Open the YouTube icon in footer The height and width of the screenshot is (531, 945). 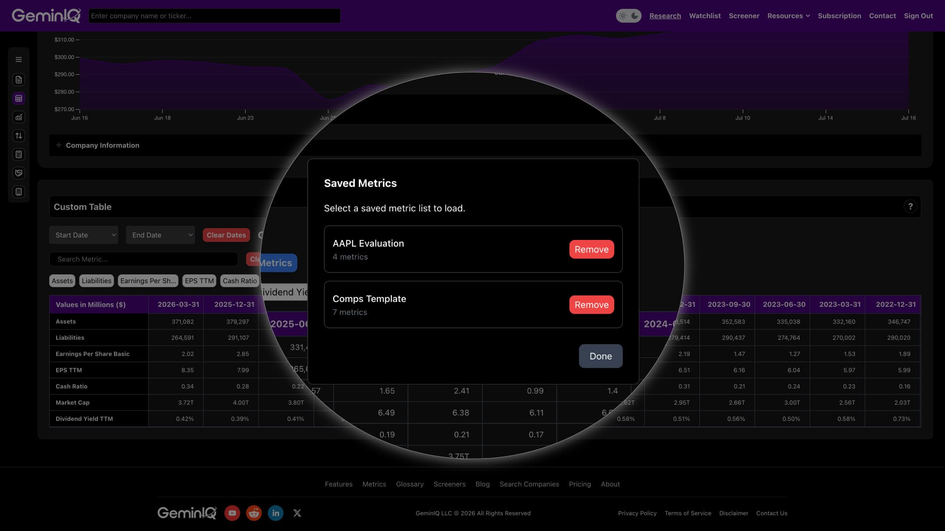[232, 513]
